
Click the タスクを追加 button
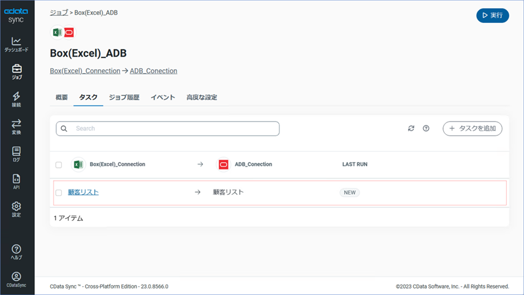pos(472,128)
